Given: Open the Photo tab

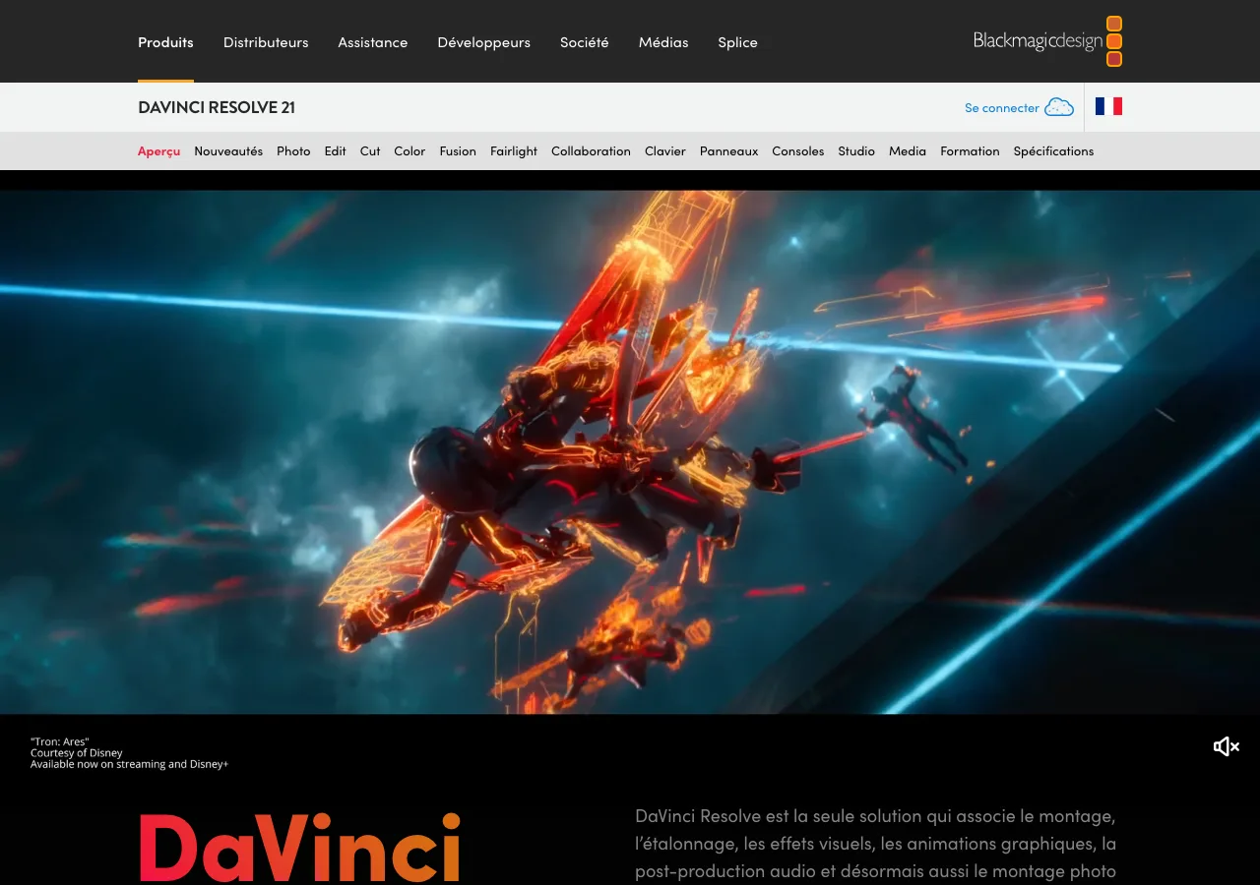Looking at the screenshot, I should (x=293, y=151).
